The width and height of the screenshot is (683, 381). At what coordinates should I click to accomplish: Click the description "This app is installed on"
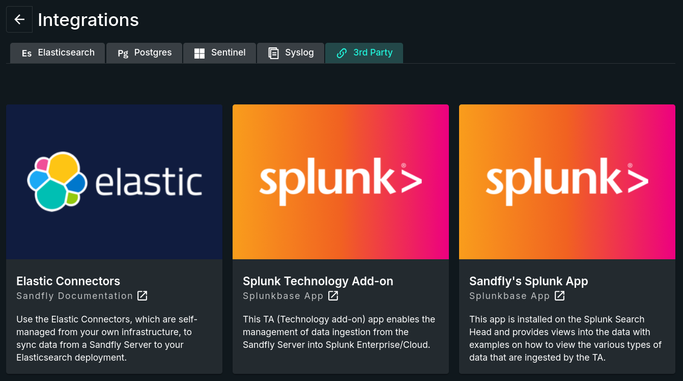click(x=565, y=338)
